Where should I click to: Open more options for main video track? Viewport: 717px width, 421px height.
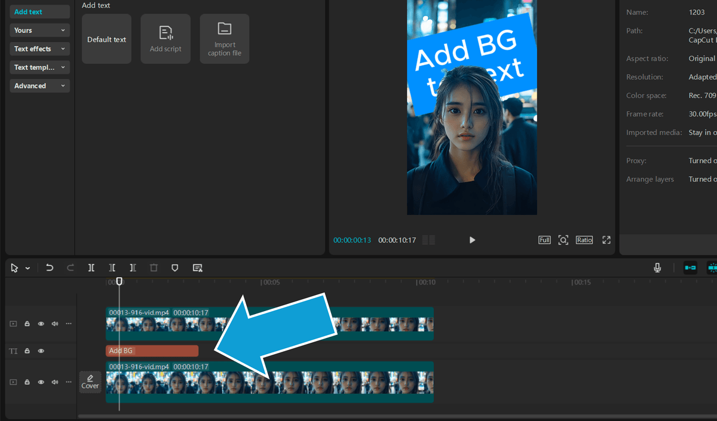pos(69,382)
